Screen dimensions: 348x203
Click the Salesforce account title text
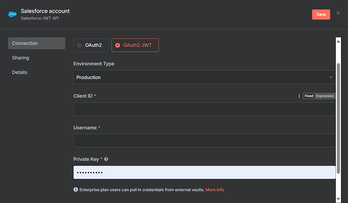click(45, 11)
